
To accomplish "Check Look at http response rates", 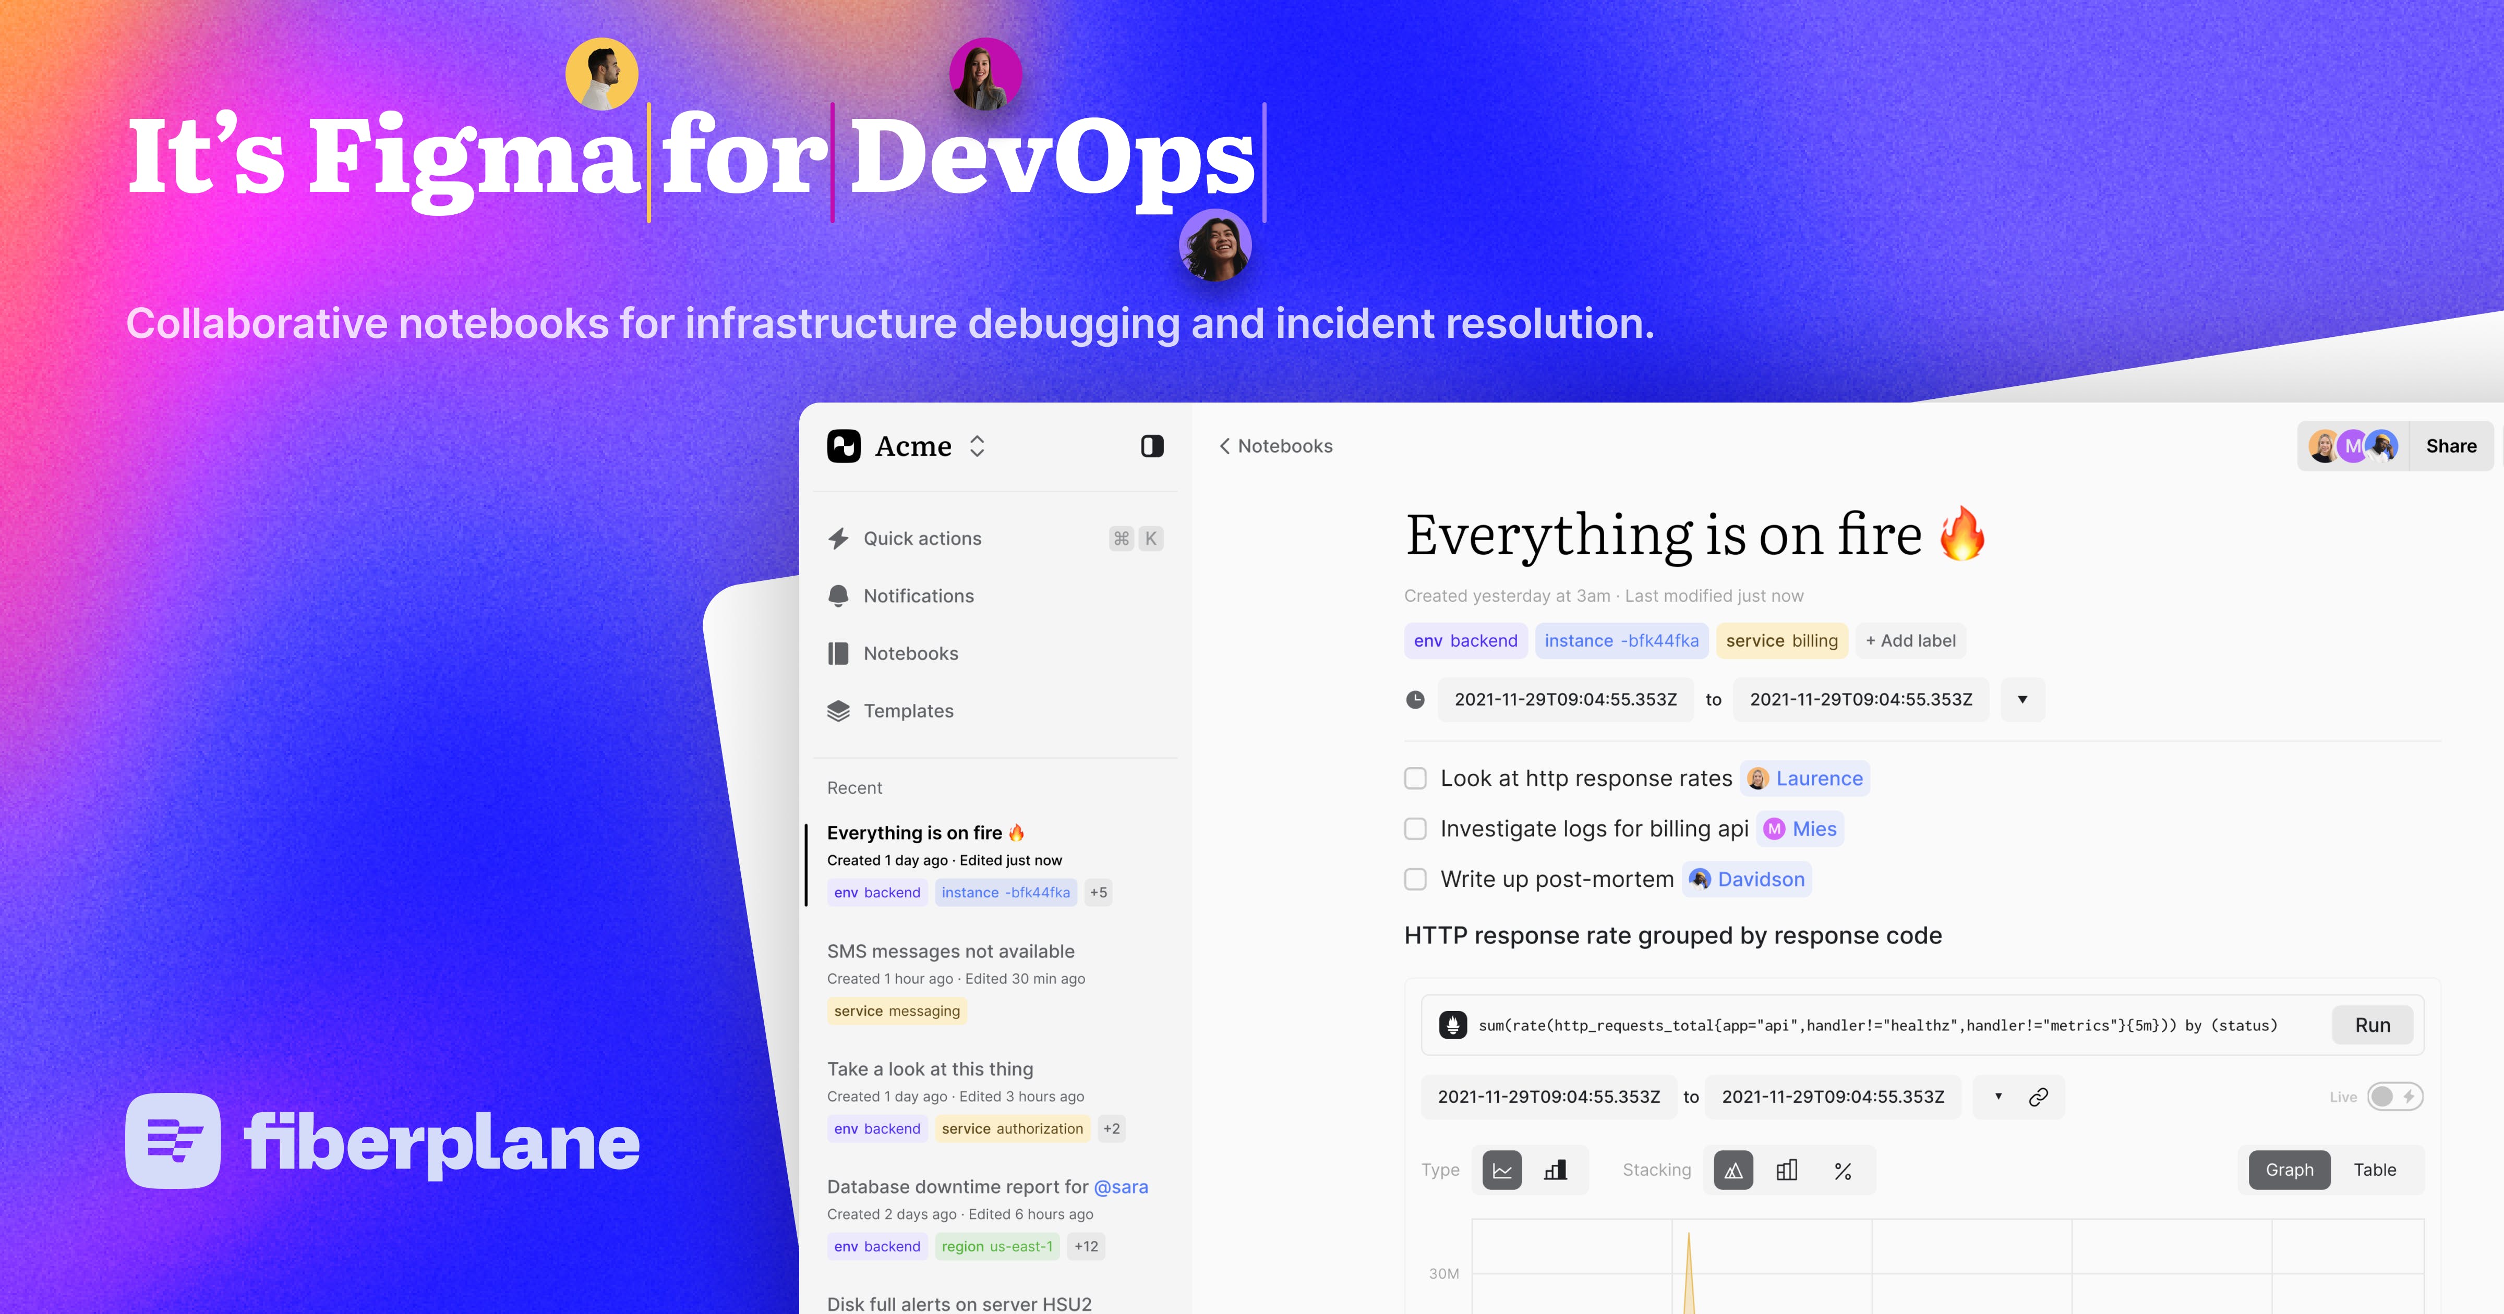I will click(1415, 778).
